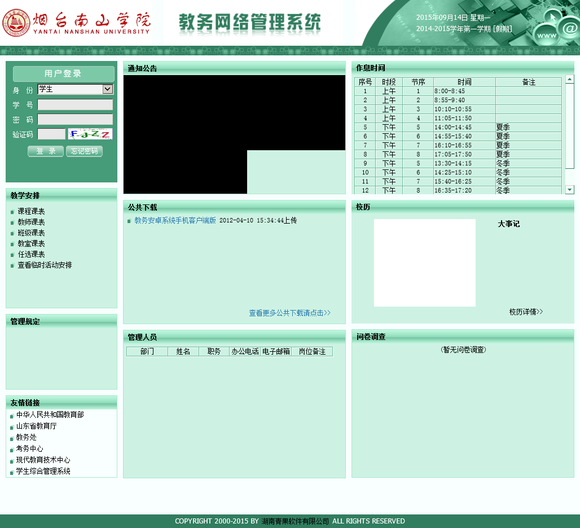Open 现代教育技术中心 link

(x=43, y=460)
